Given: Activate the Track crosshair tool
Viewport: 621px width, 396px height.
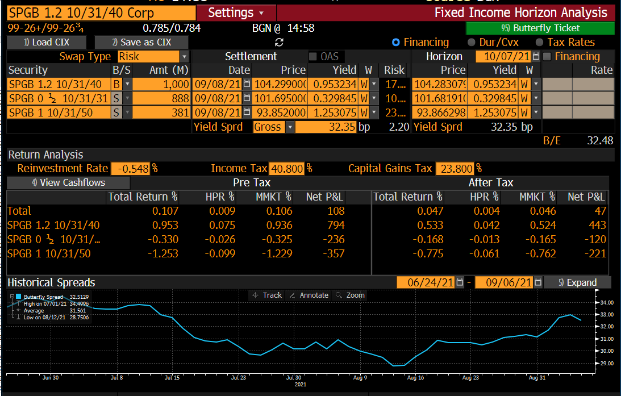Looking at the screenshot, I should pos(267,295).
